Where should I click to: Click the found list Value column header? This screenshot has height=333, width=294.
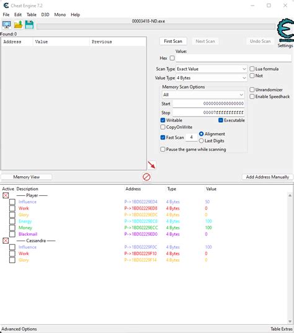[x=61, y=42]
